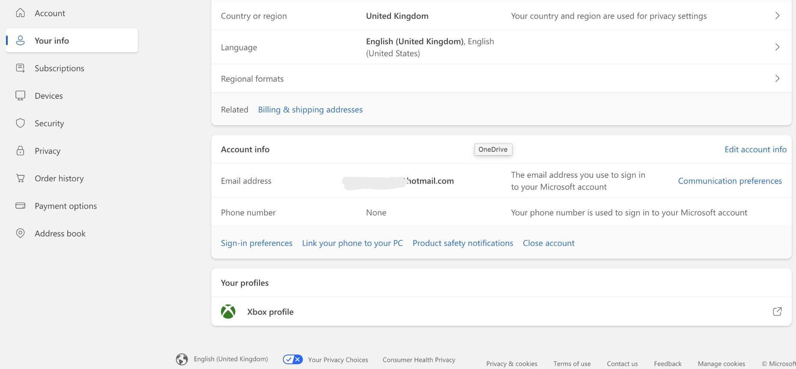Screen dimensions: 796x369
Task: Open Billing & shipping addresses link
Action: 310,109
